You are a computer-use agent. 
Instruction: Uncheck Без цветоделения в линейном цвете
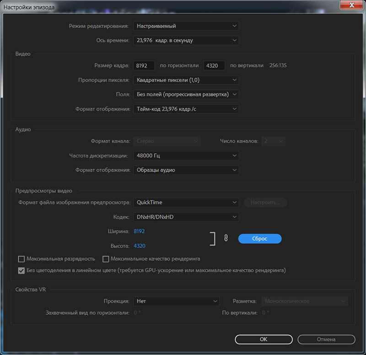(x=22, y=270)
